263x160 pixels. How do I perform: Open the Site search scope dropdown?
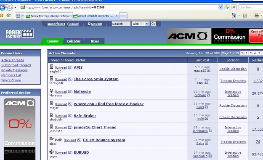141,24
